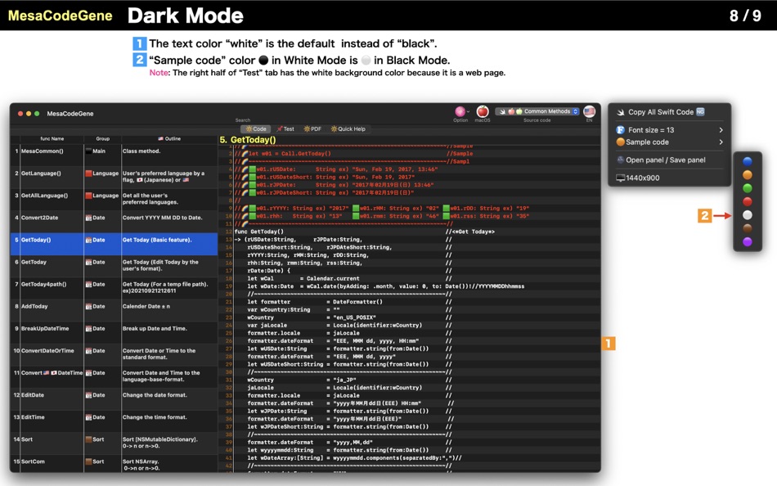Click the 'func GetToday()' code line
Image resolution: width=777 pixels, height=486 pixels.
click(259, 232)
